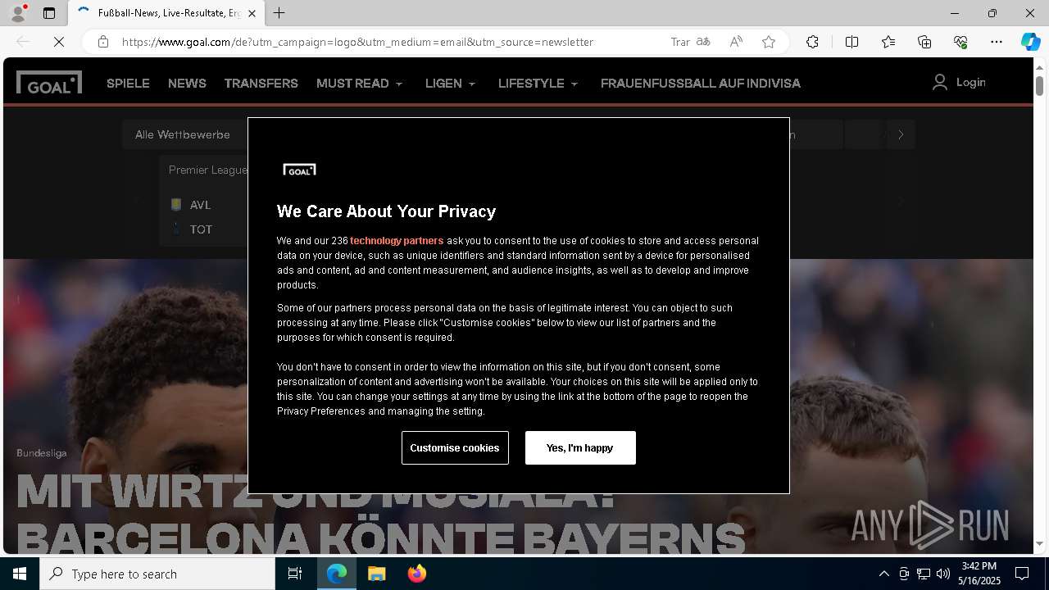Viewport: 1049px width, 590px height.
Task: Open browser Extensions puzzle icon
Action: pyautogui.click(x=812, y=42)
